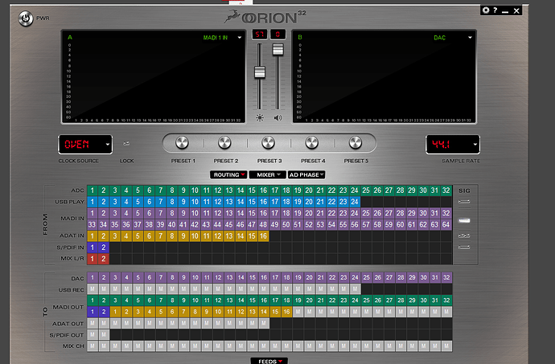Image resolution: width=555 pixels, height=364 pixels.
Task: Toggle mute on first MIX CH slot
Action: [92, 346]
